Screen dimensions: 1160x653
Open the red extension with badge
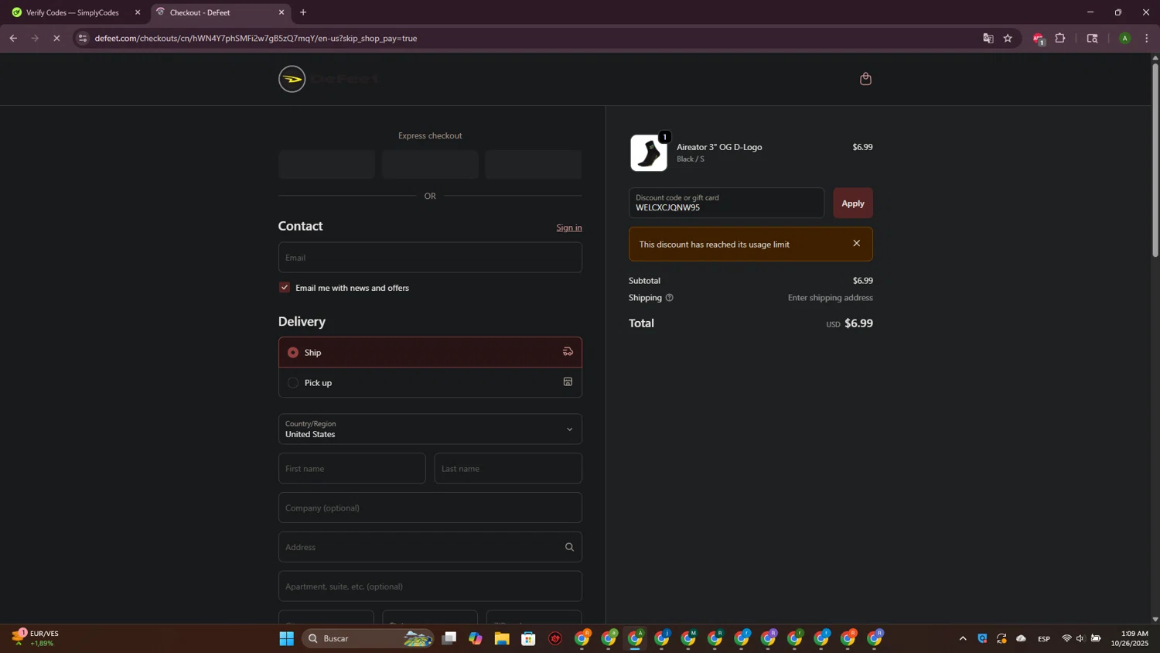click(x=1039, y=39)
